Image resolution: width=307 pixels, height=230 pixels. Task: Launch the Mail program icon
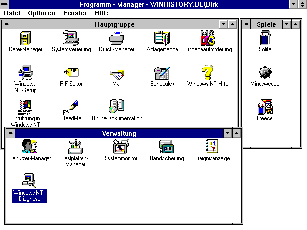(117, 74)
